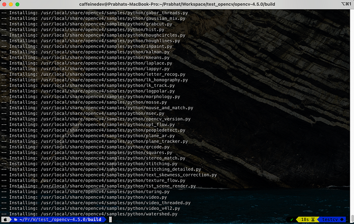Close the terminal window with red button
The height and width of the screenshot is (224, 354).
pos(4,4)
